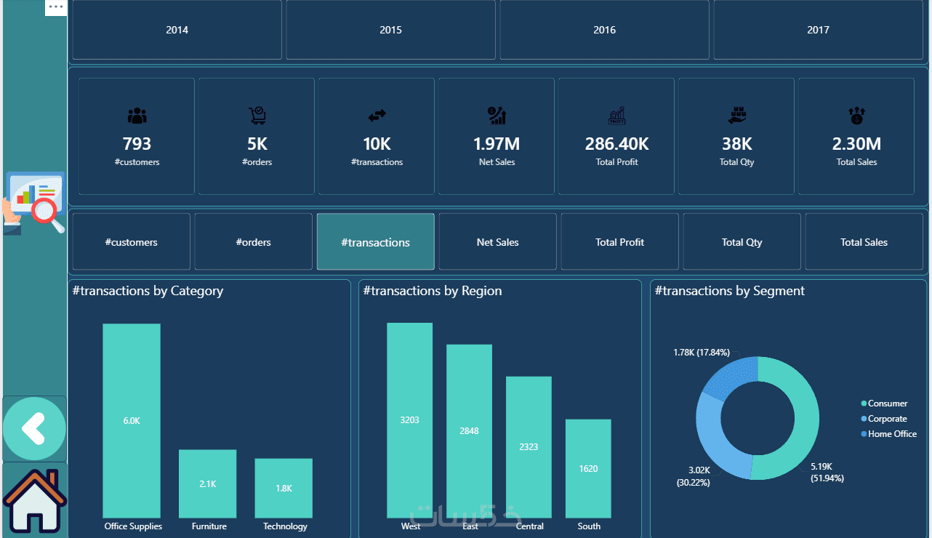Click the Technology axis label
Viewport: 932px width, 538px height.
[285, 526]
